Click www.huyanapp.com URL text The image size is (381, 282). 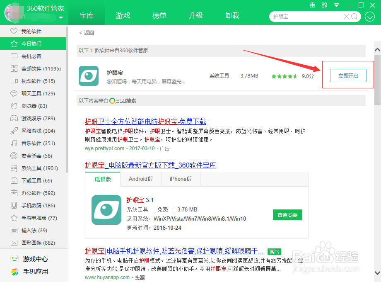(107, 277)
